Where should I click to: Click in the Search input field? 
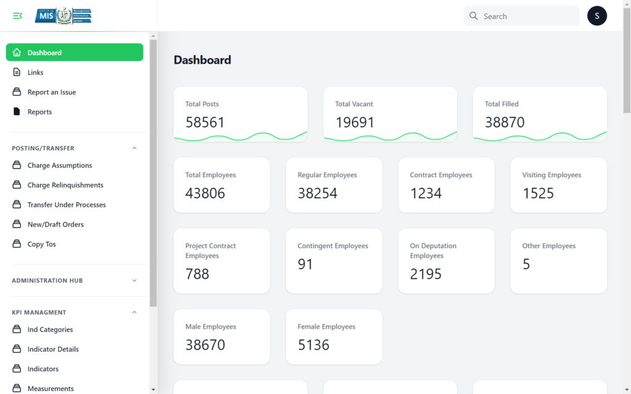(x=527, y=16)
